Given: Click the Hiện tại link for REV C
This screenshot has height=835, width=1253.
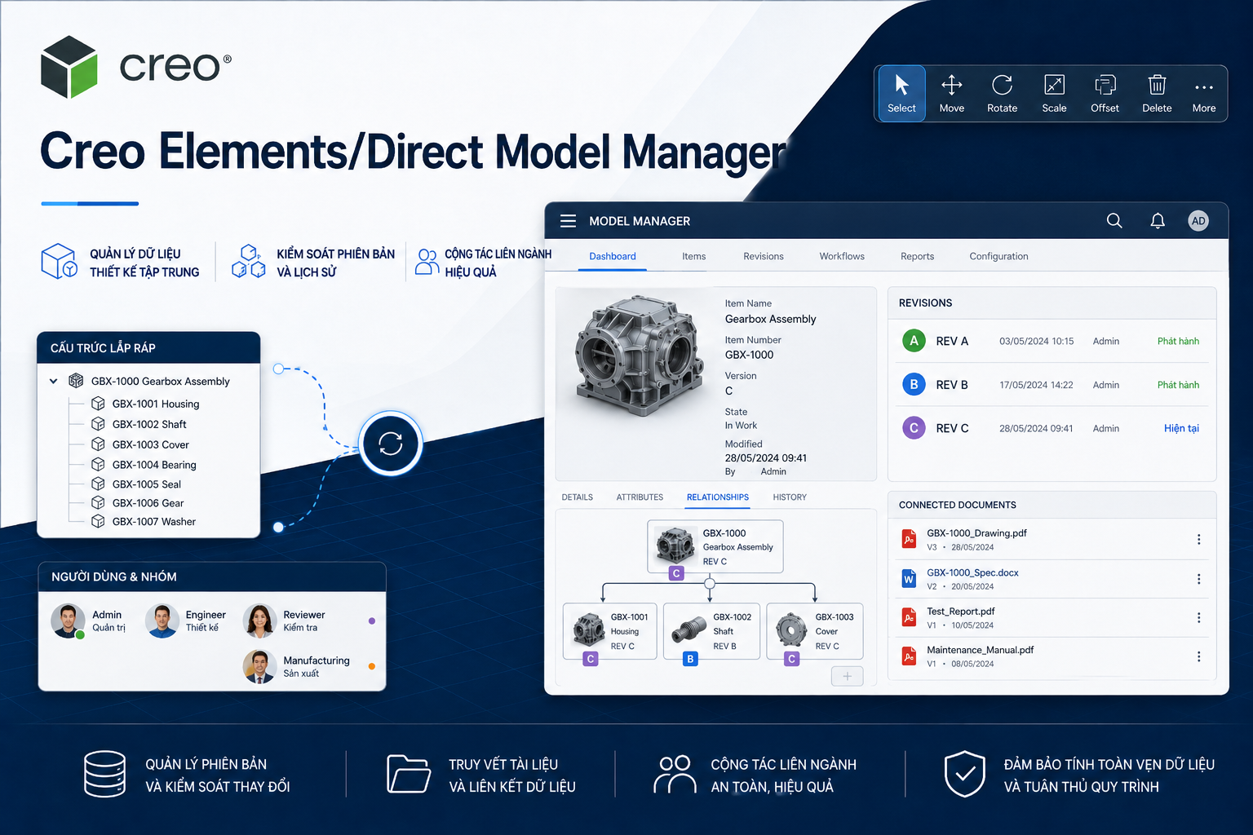Looking at the screenshot, I should (x=1181, y=428).
